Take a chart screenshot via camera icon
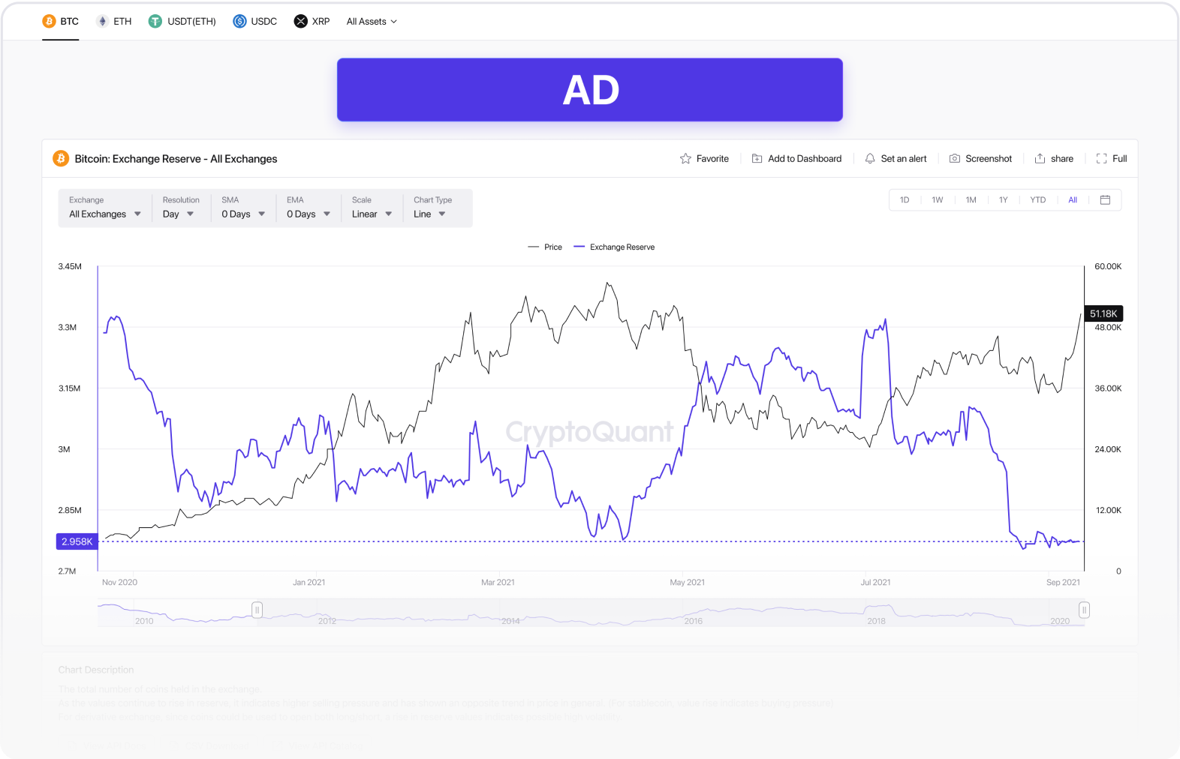The image size is (1180, 759). click(x=955, y=159)
